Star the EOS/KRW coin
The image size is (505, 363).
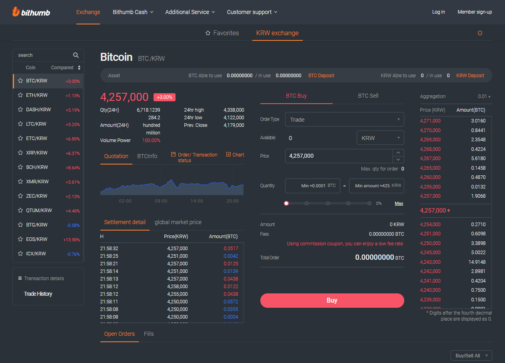click(x=20, y=239)
